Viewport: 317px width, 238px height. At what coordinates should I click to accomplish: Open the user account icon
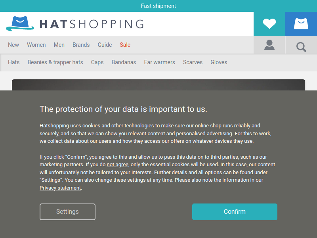click(269, 45)
